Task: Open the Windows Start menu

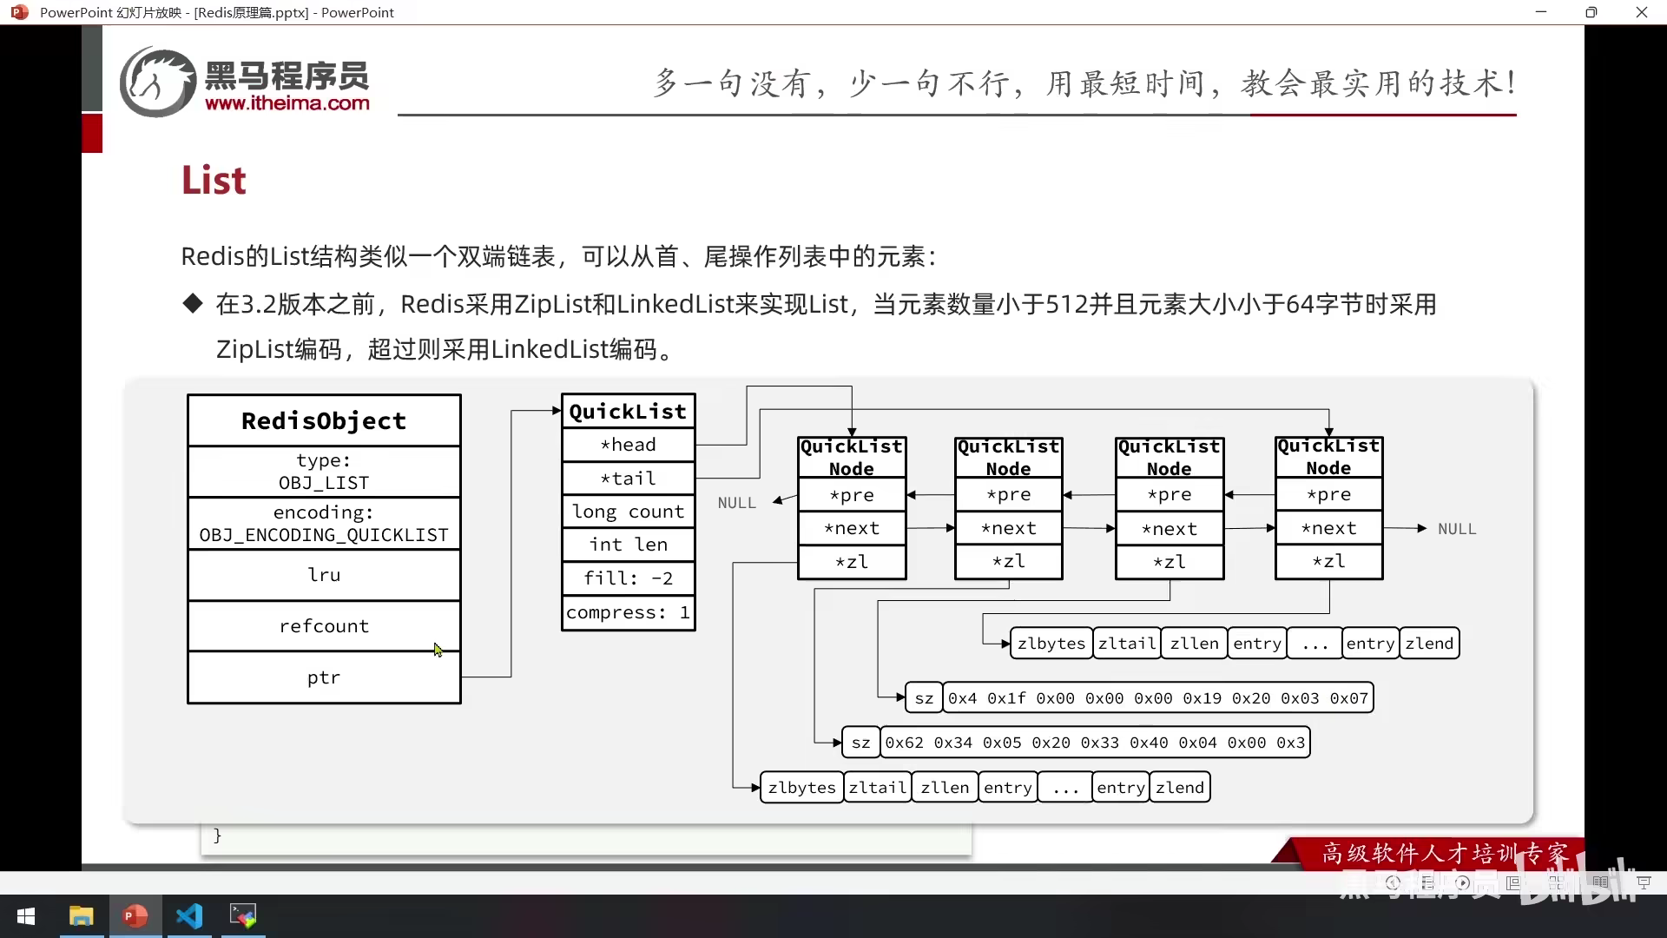Action: (26, 916)
